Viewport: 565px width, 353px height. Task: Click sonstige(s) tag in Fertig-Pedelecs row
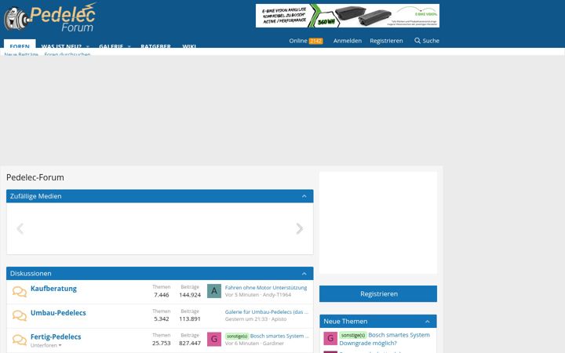pyautogui.click(x=237, y=336)
